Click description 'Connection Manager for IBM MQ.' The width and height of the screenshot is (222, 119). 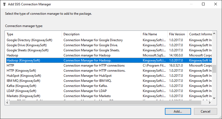click(x=88, y=81)
